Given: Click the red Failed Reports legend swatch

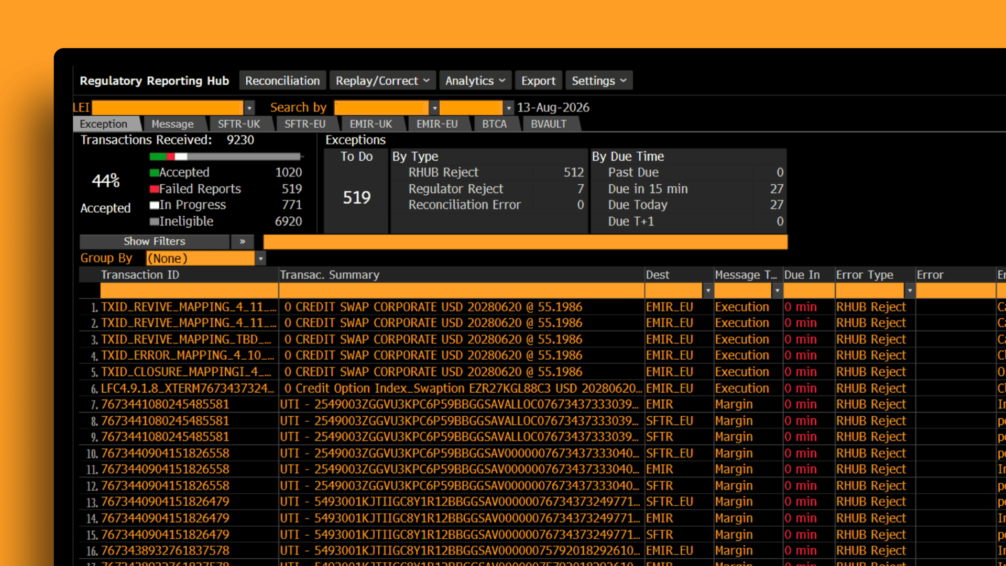Looking at the screenshot, I should pos(154,189).
